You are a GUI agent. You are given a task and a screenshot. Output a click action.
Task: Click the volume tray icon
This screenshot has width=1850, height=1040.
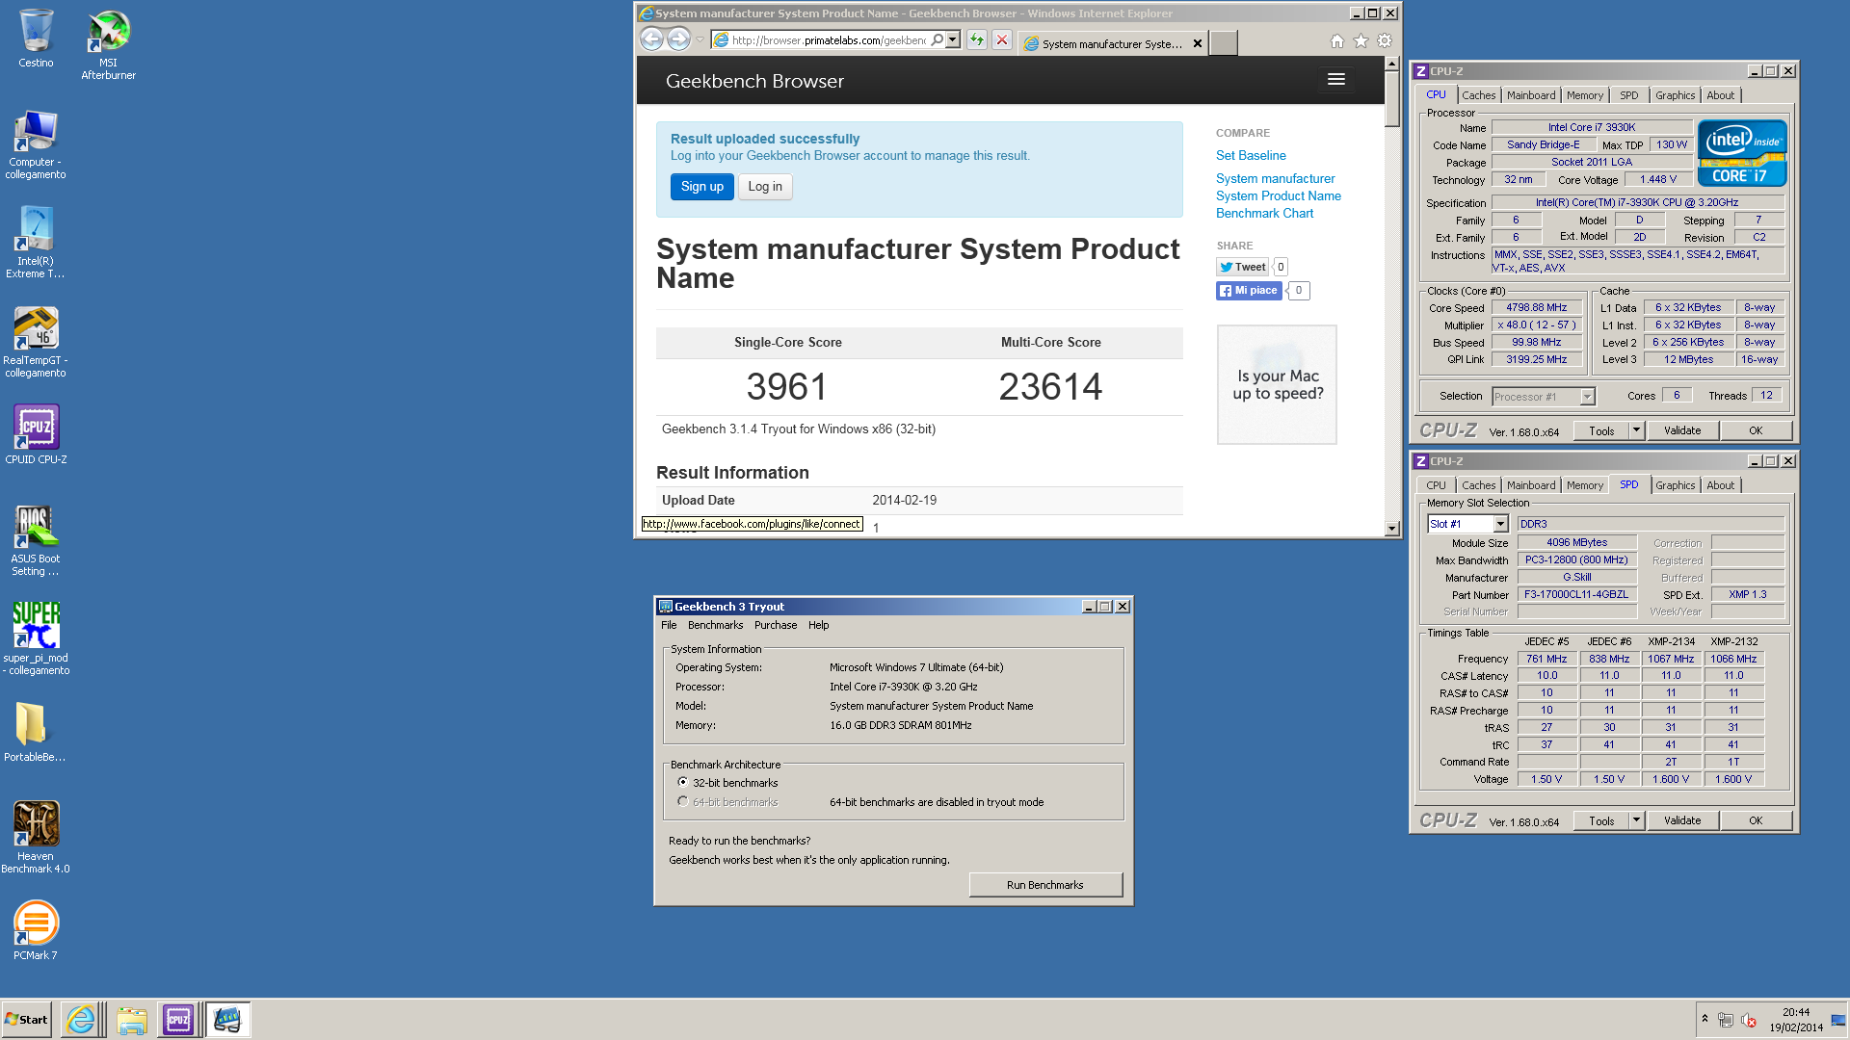(1750, 1020)
